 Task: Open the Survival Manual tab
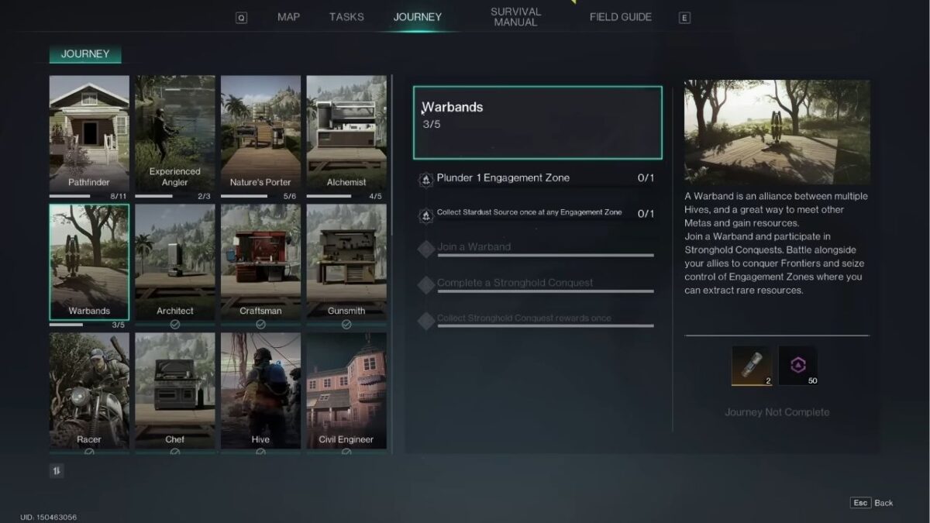point(515,17)
